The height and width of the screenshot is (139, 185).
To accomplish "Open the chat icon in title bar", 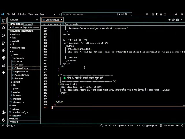I will tap(126, 14).
